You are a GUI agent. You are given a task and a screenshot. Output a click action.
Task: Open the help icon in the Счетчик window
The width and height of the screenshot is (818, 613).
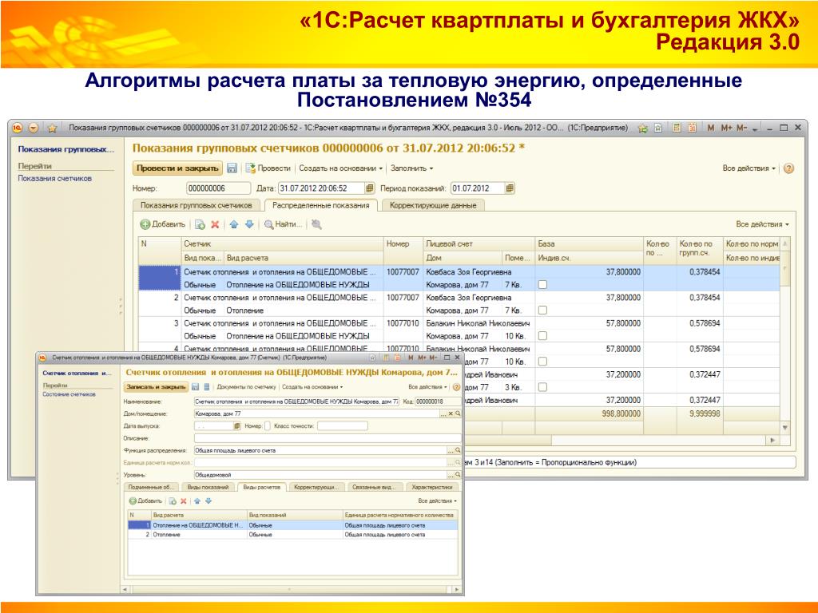click(456, 387)
